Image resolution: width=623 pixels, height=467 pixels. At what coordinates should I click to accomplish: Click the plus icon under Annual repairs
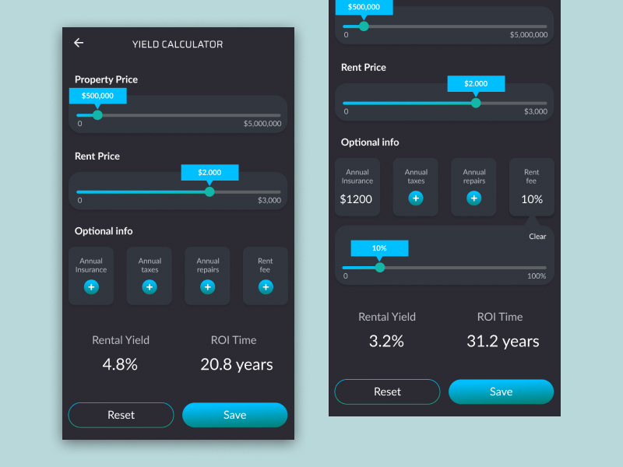(207, 287)
